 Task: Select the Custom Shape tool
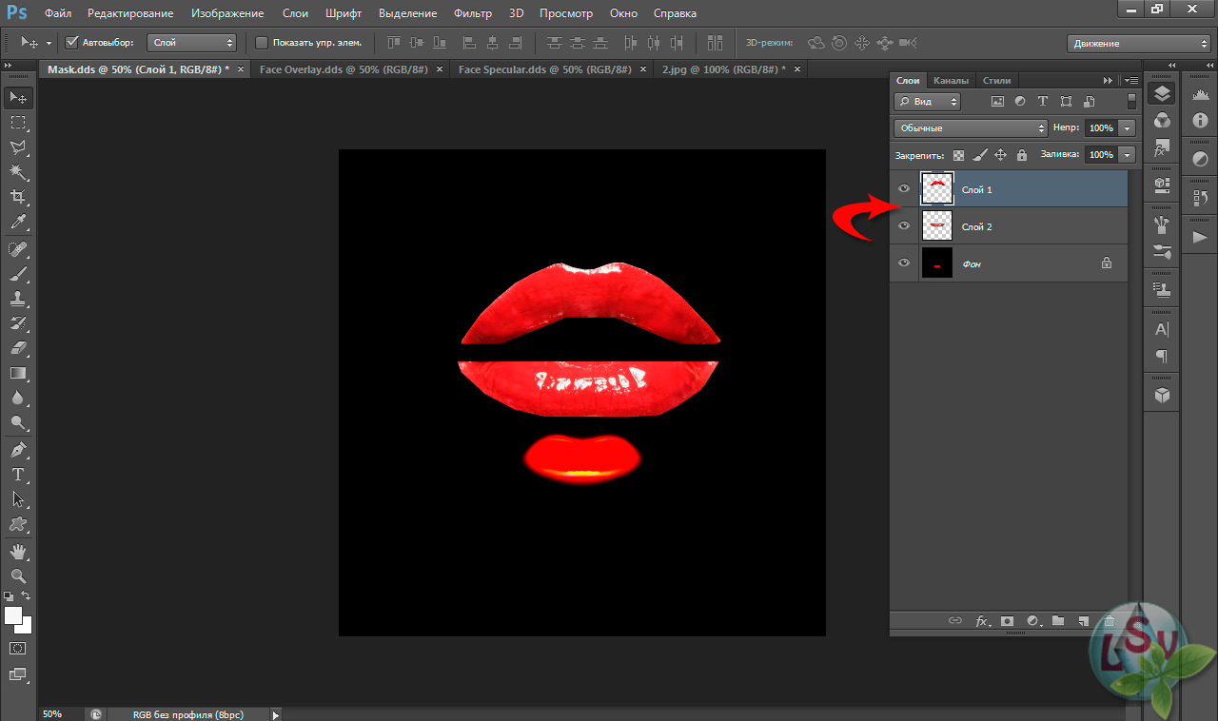coord(18,523)
